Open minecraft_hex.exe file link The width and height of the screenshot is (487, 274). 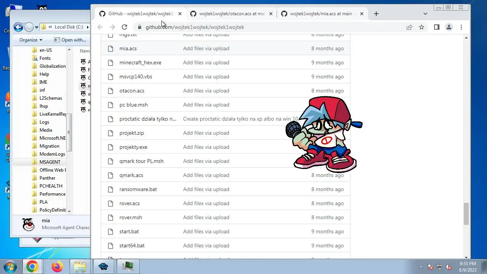click(x=140, y=62)
